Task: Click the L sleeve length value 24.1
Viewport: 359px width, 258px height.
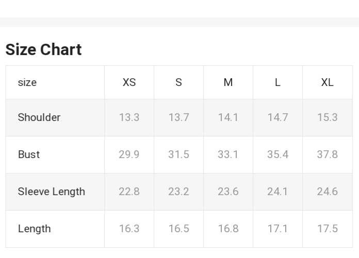Action: tap(278, 192)
